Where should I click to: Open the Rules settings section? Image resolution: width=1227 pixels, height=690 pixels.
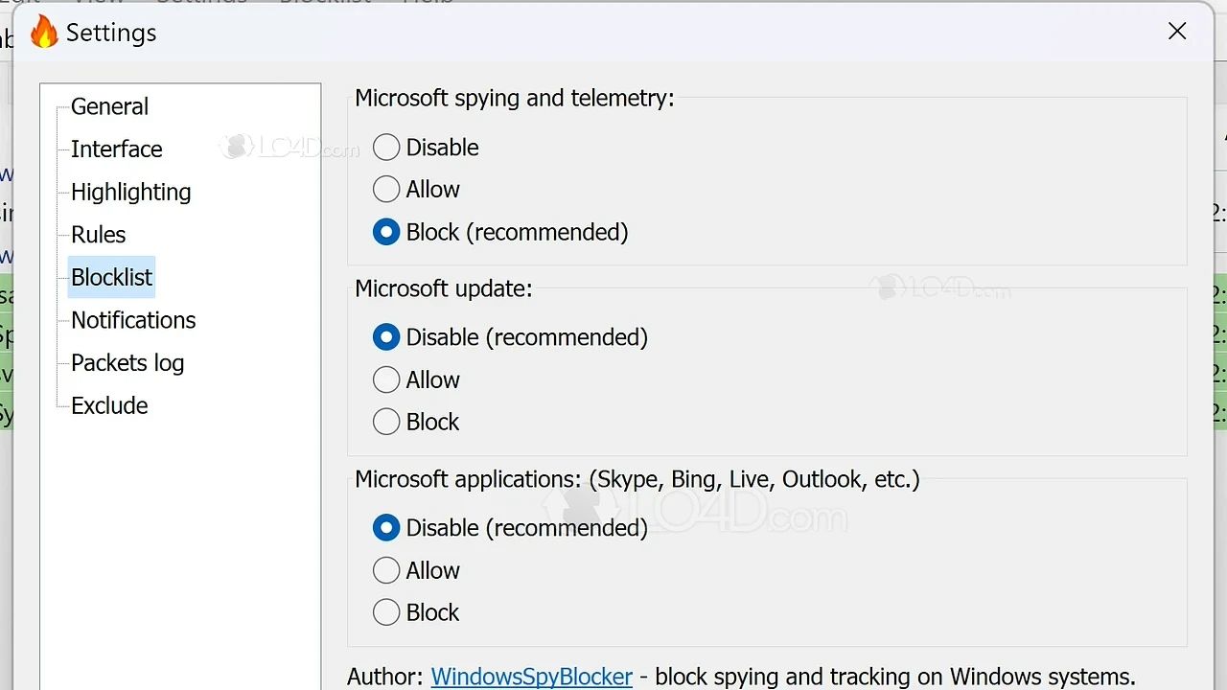[x=99, y=235]
